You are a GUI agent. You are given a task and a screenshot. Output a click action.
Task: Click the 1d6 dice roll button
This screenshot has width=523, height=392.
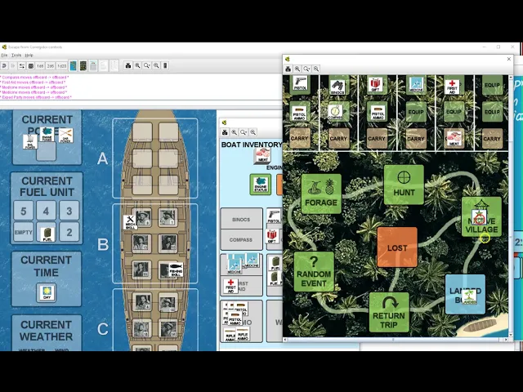[x=40, y=65]
